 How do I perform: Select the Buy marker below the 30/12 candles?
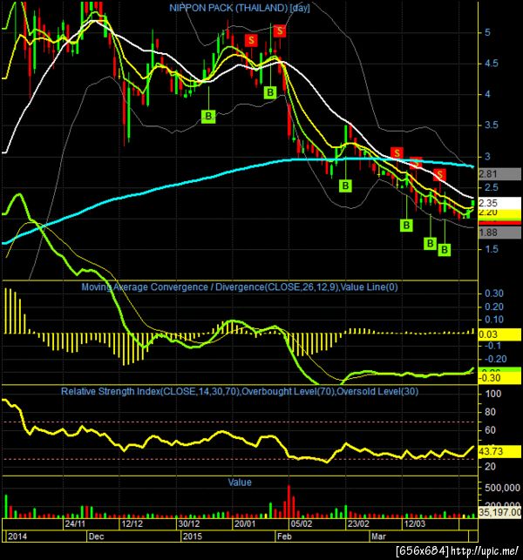[x=208, y=116]
